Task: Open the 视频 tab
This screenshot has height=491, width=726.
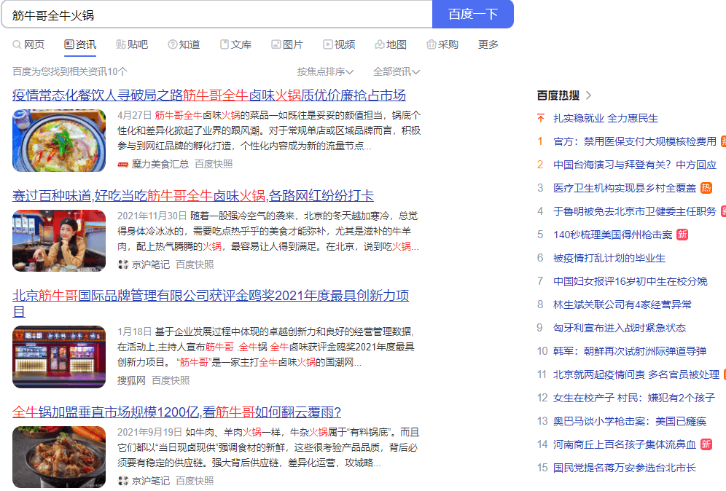Action: pos(345,44)
